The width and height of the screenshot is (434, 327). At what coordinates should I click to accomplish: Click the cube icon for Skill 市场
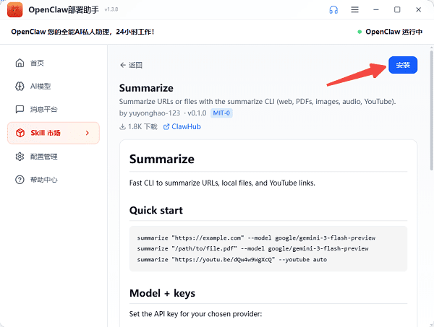coord(20,133)
